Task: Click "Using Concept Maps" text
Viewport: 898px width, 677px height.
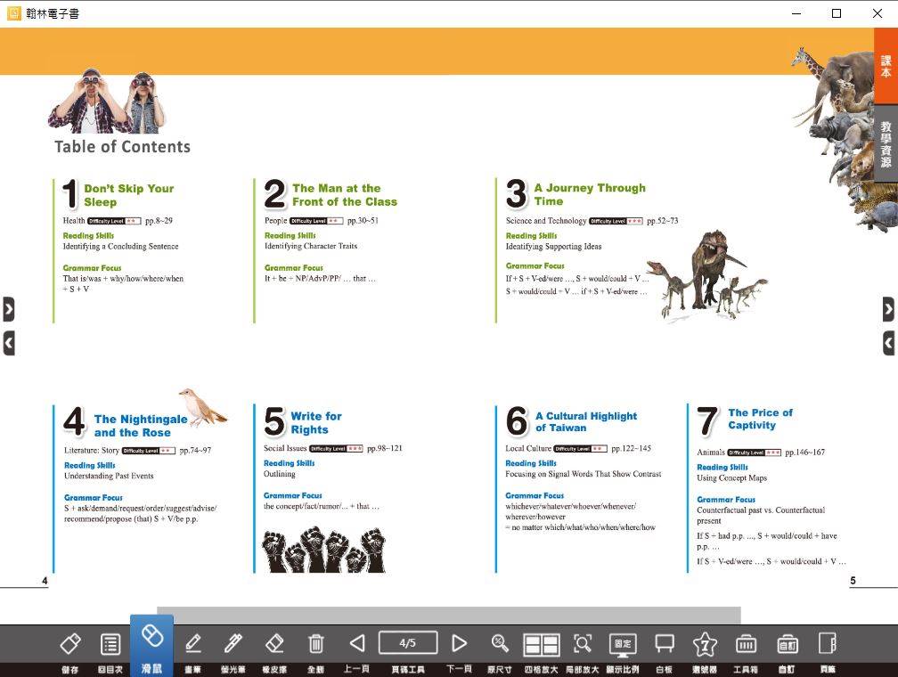Action: [x=731, y=477]
